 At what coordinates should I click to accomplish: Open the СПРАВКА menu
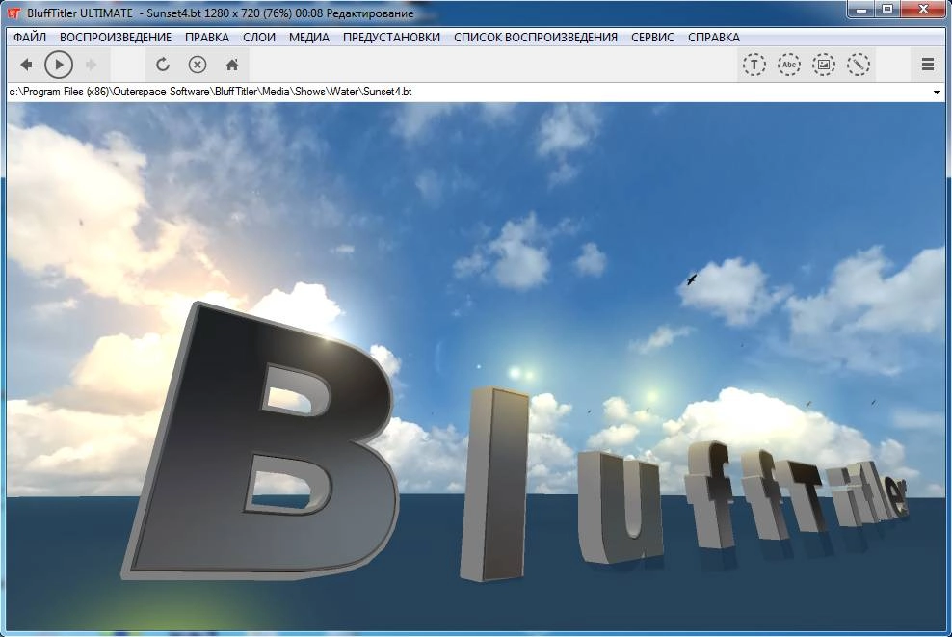[714, 37]
